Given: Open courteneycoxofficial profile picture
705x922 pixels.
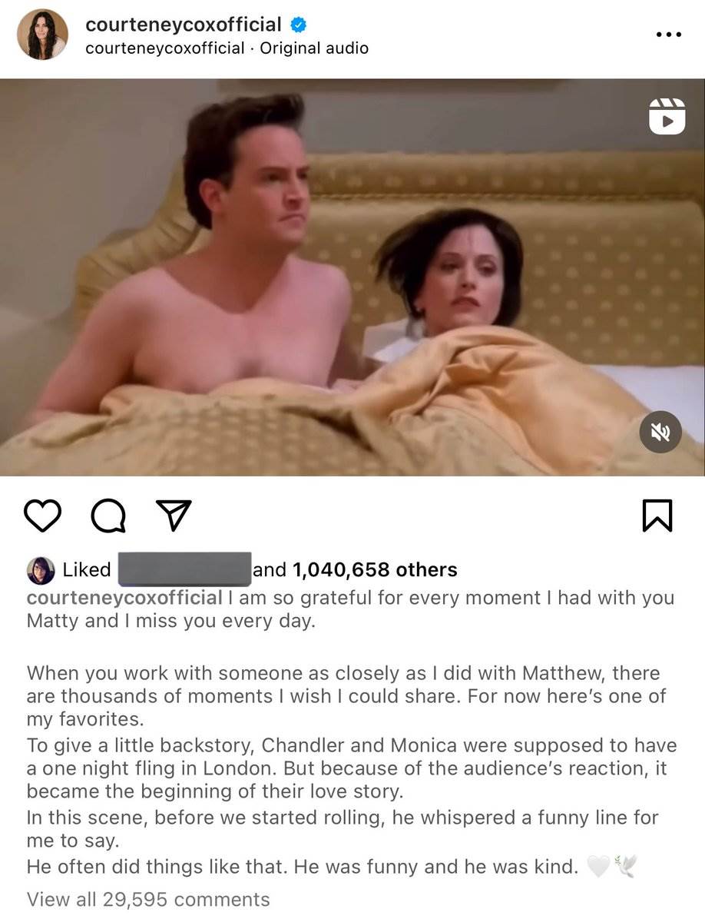Looking at the screenshot, I should point(43,35).
